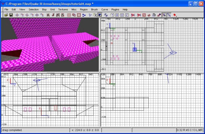Apply CSG Merge from toolbar
This screenshot has height=134, width=205.
pos(74,15)
